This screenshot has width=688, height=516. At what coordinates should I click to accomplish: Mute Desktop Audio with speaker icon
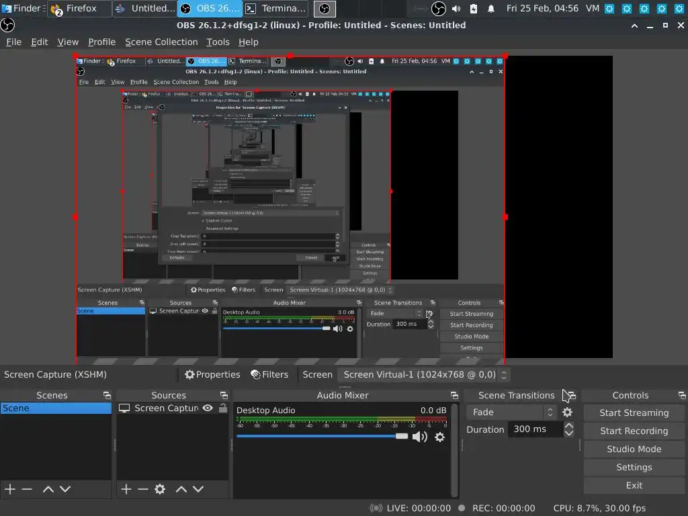[x=420, y=437]
